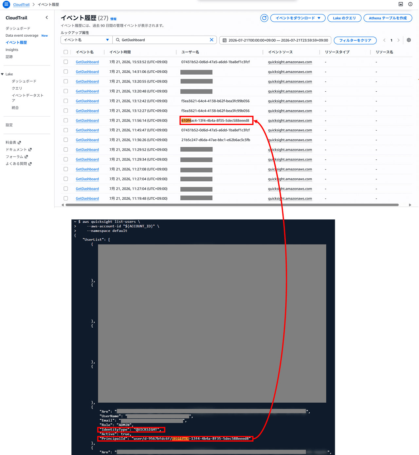
Task: Check the 11:56:14 GetDashboard event row
Action: pyautogui.click(x=66, y=120)
